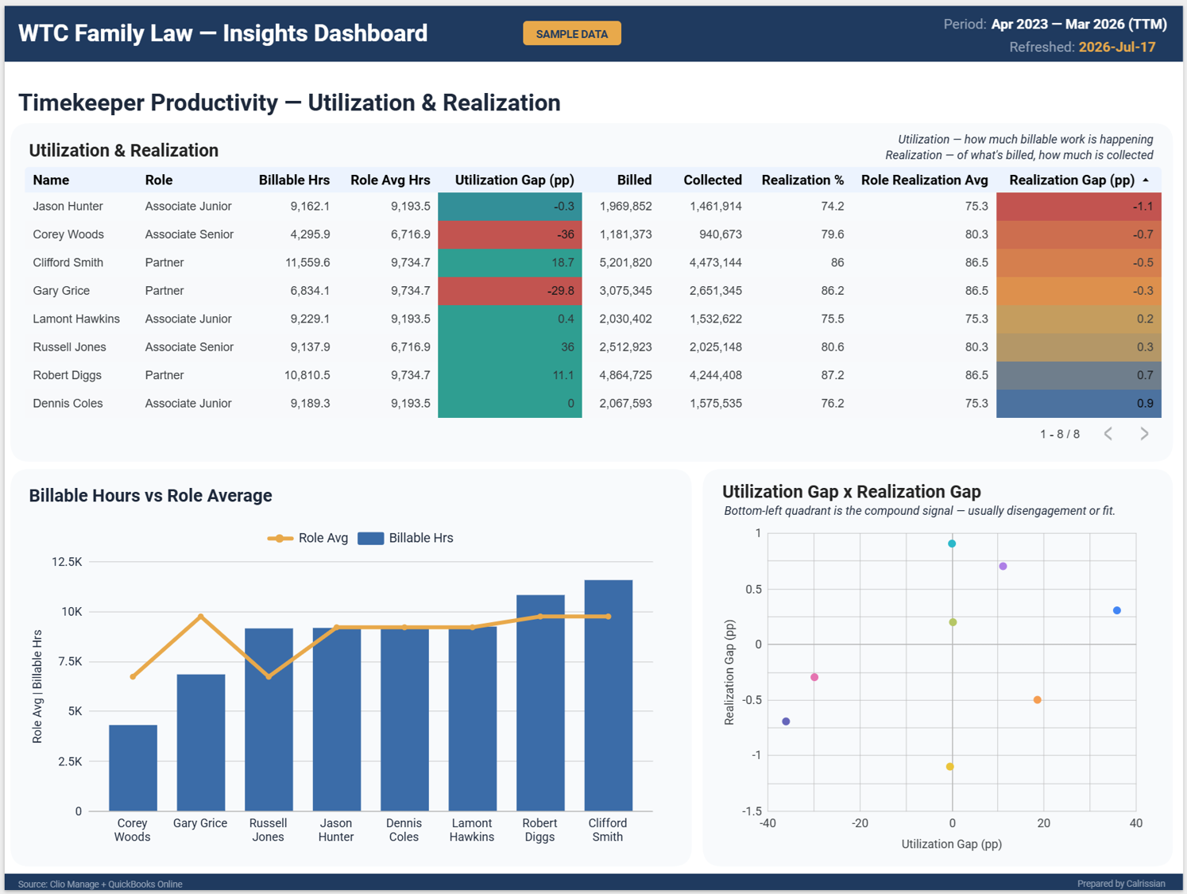Go to next table page arrow
The height and width of the screenshot is (894, 1187).
pos(1144,433)
